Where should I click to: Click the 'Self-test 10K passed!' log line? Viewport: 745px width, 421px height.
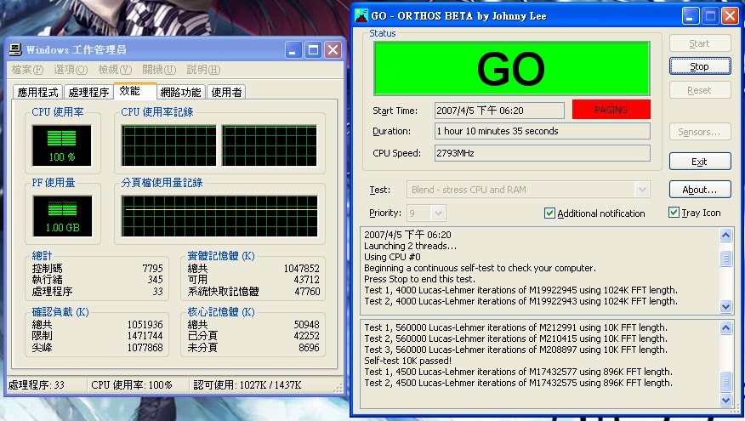point(407,361)
